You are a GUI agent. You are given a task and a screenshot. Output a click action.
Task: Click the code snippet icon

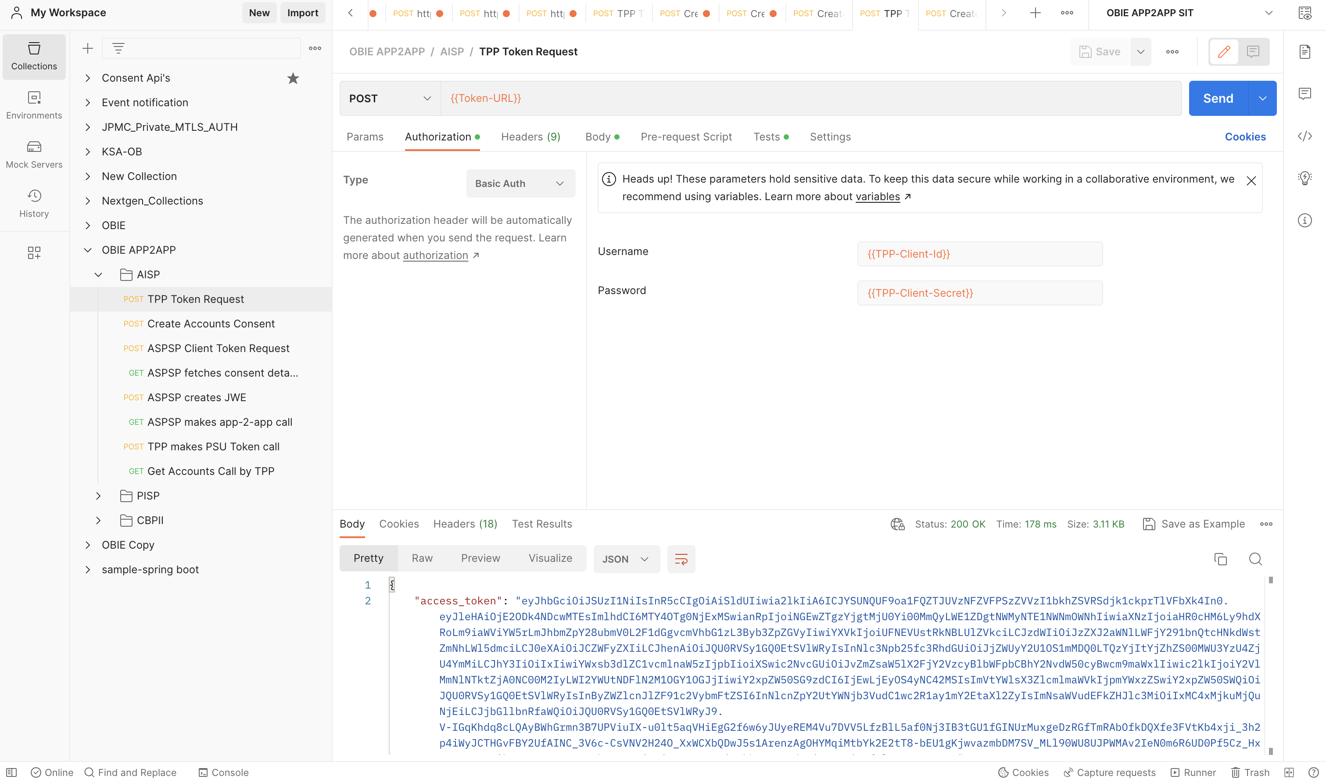tap(1304, 136)
